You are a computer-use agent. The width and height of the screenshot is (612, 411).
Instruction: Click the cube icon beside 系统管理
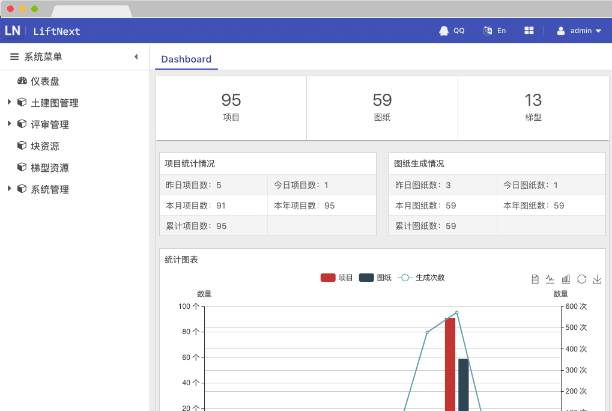(x=22, y=189)
